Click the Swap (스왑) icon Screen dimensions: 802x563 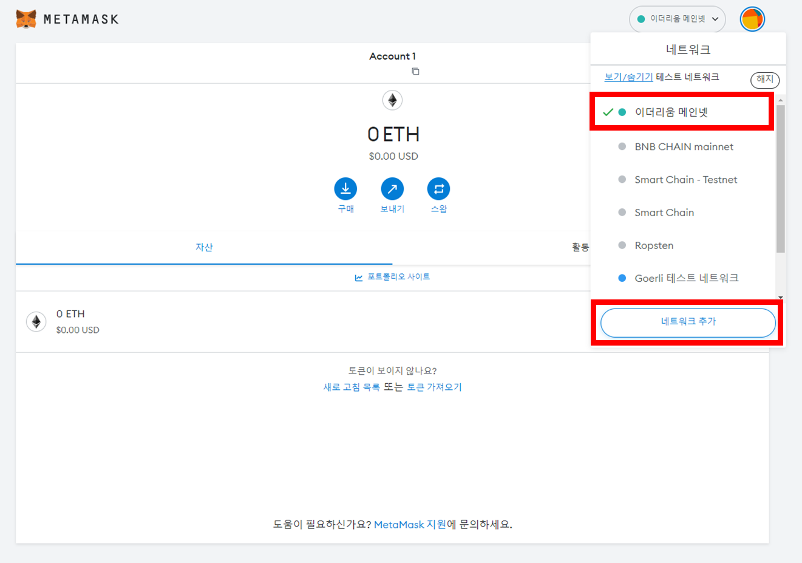point(438,189)
